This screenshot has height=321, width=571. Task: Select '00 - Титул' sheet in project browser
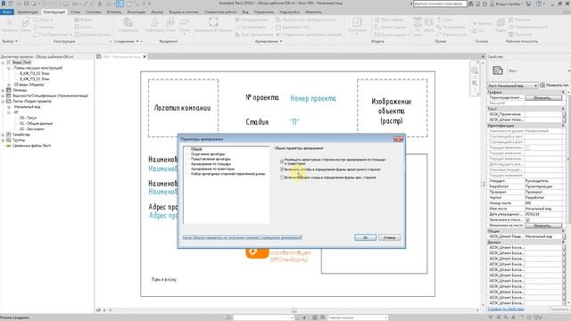[x=28, y=118]
